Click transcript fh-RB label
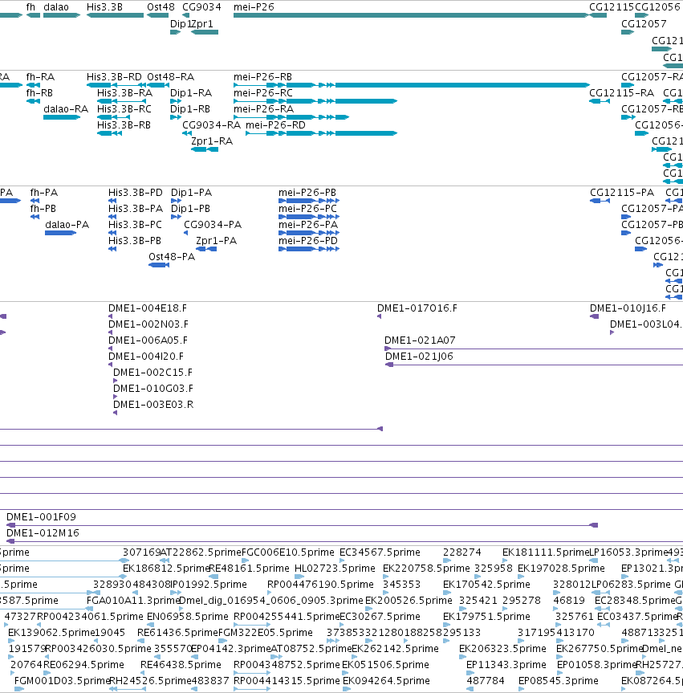Viewport: 683px width, 693px height. [x=39, y=93]
